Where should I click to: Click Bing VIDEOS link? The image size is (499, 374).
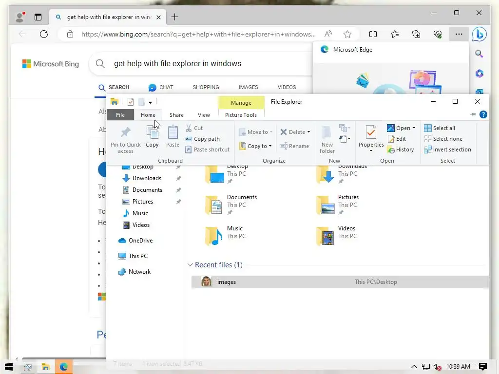287,87
